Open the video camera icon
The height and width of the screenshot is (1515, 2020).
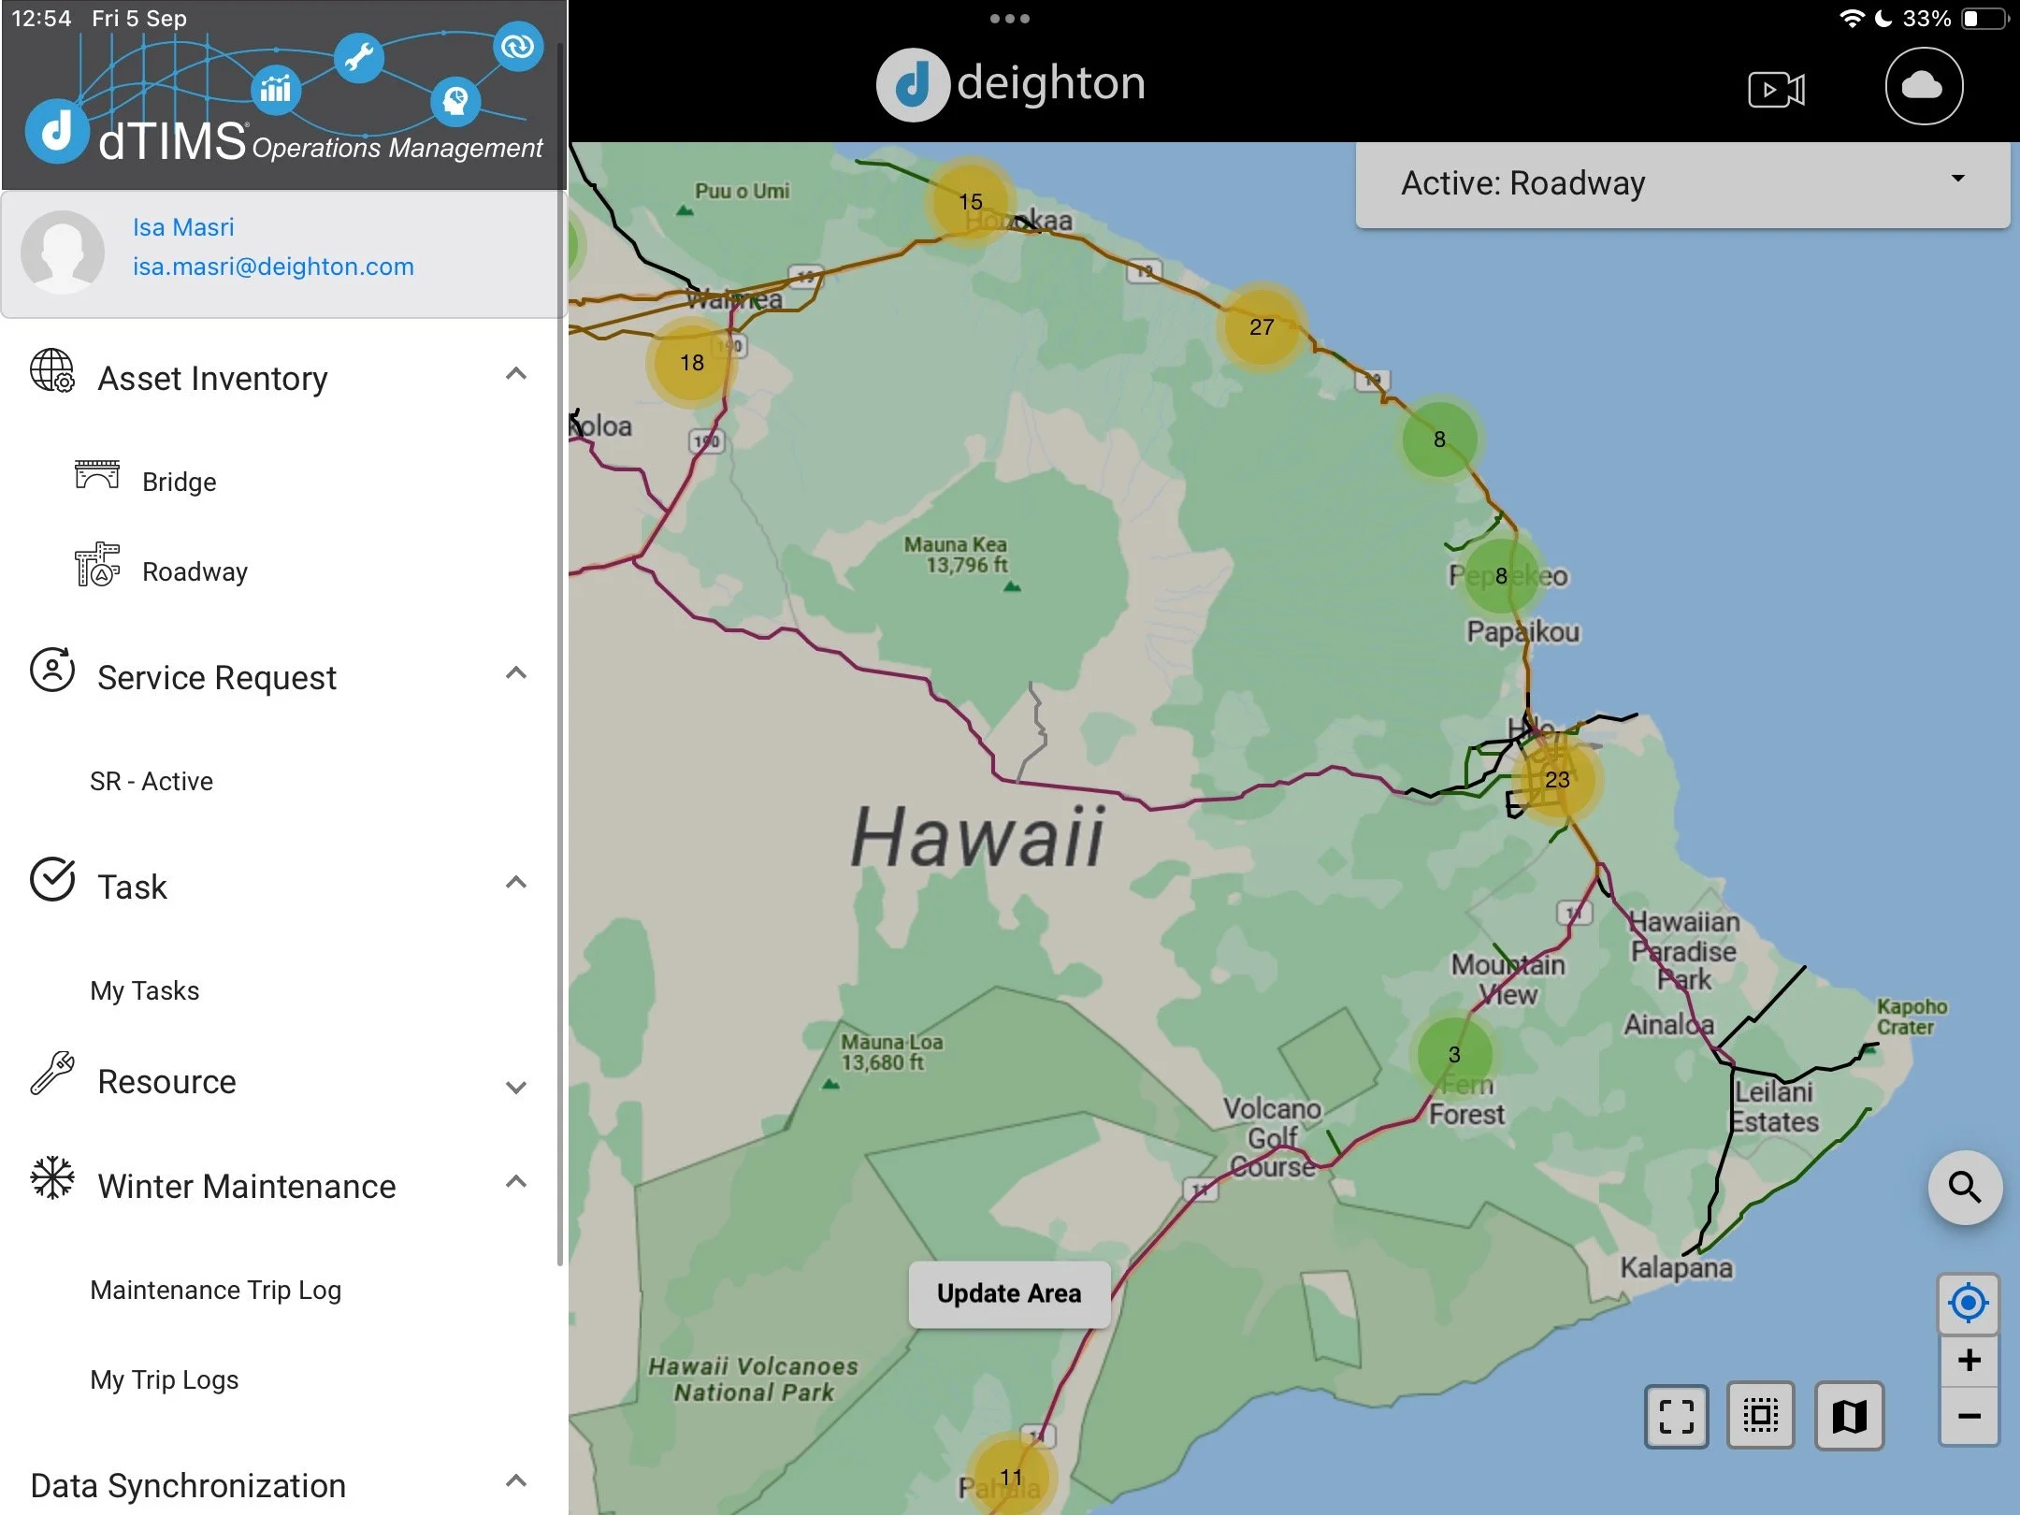1775,90
